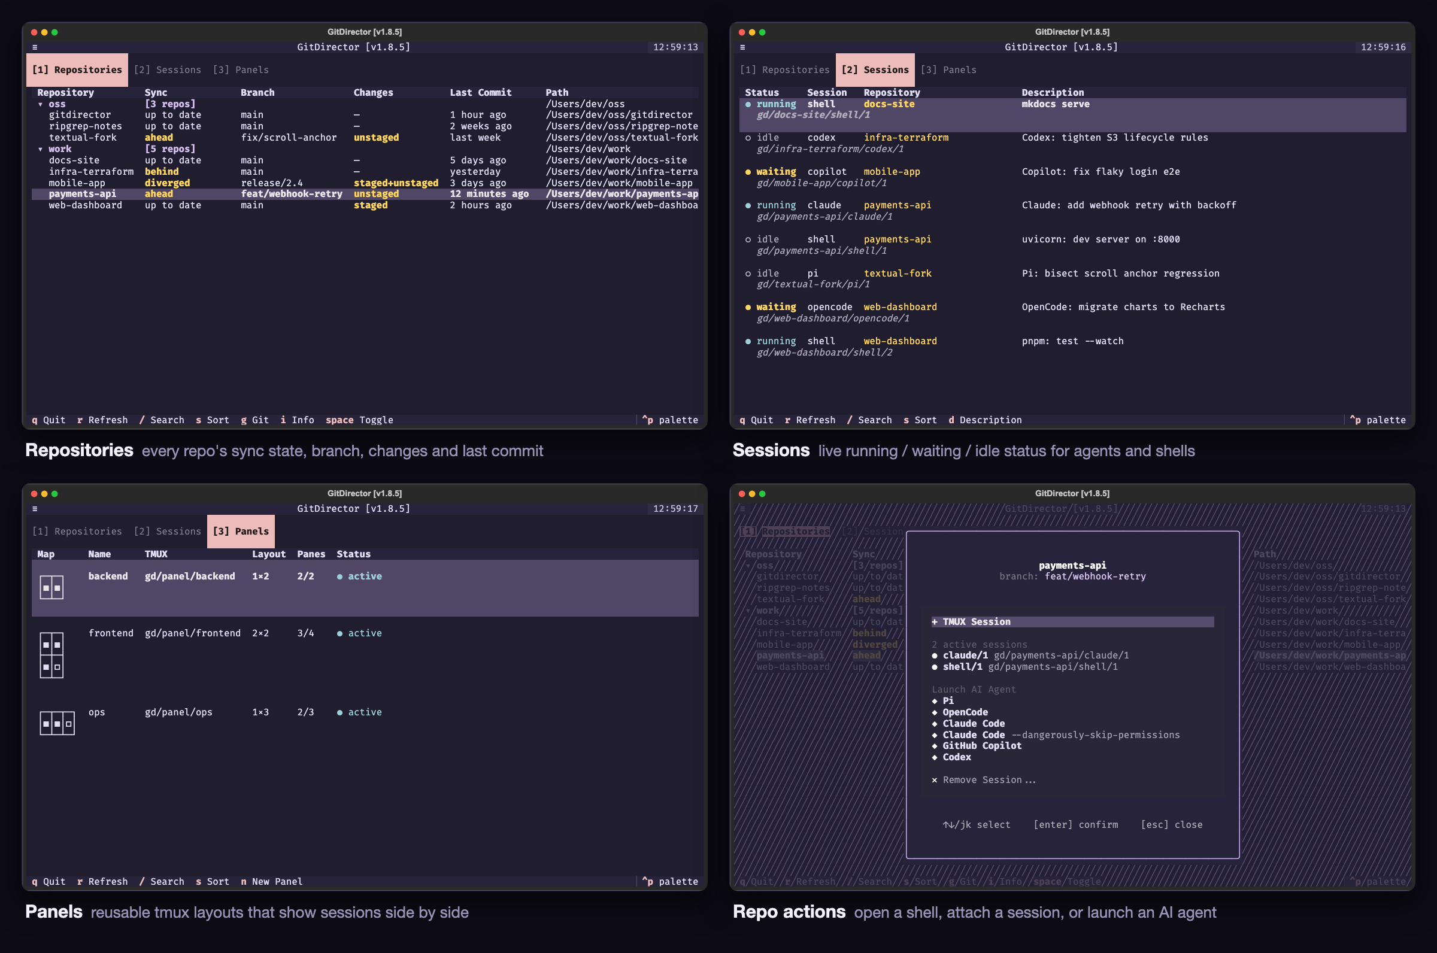Click bullet for claude/1 active session
Screen dimensions: 1437x953
(x=935, y=656)
